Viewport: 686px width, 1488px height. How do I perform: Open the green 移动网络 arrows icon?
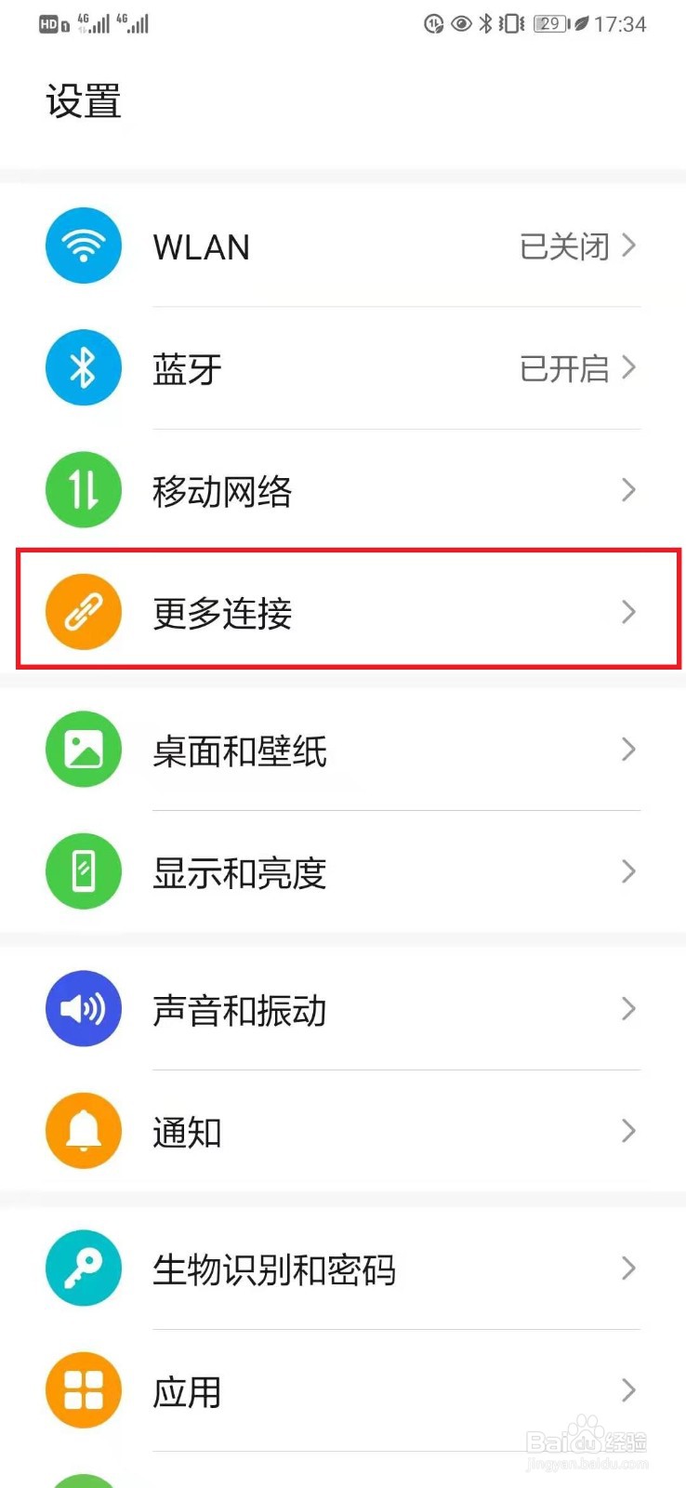click(x=84, y=490)
